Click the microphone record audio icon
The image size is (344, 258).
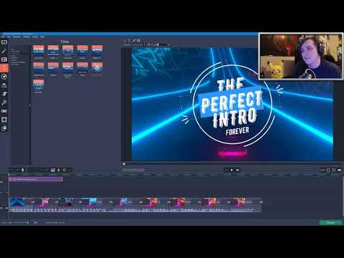click(59, 170)
